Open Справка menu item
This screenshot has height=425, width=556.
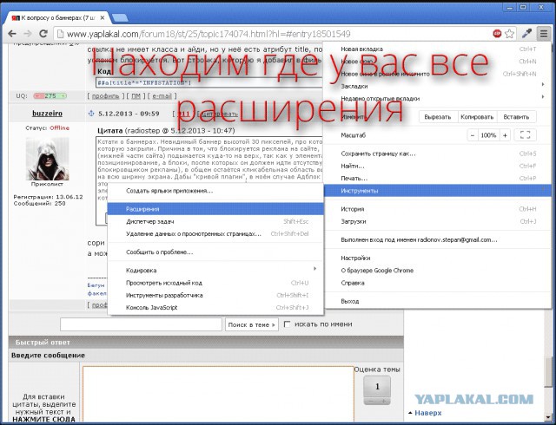[438, 283]
